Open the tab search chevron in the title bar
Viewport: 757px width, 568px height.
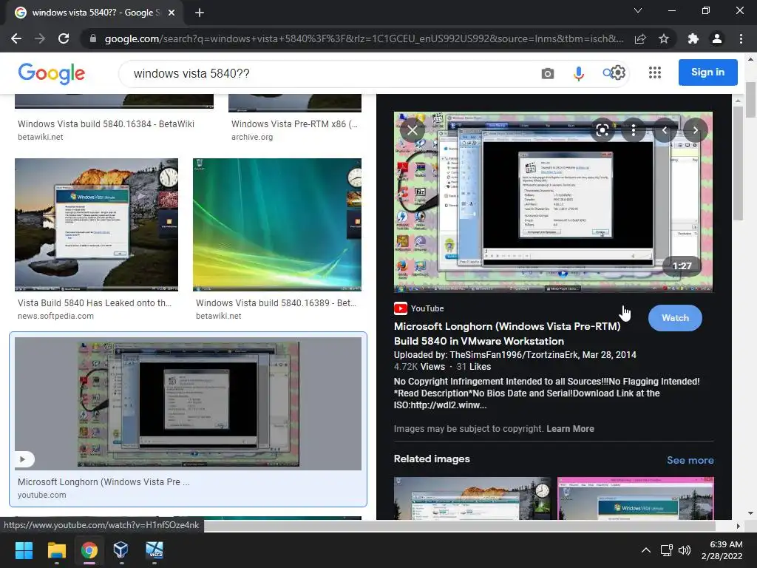(x=638, y=10)
